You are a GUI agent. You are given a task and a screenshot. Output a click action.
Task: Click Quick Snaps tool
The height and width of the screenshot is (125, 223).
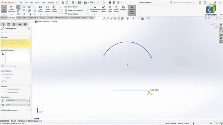coord(110,9)
